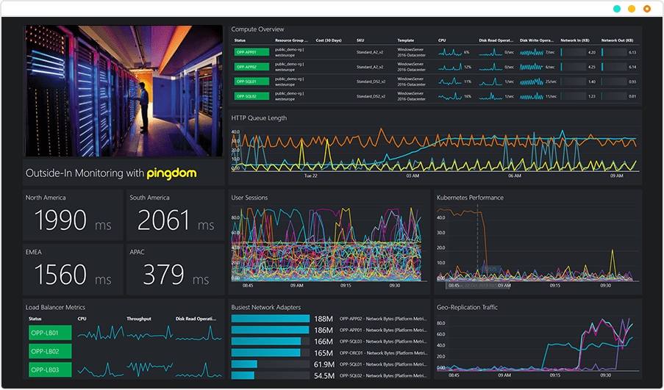The height and width of the screenshot is (390, 664).
Task: Open the server room photo thumbnail
Action: pos(124,90)
